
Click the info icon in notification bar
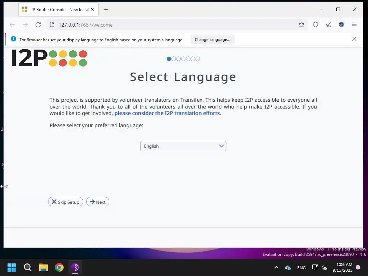(13, 39)
